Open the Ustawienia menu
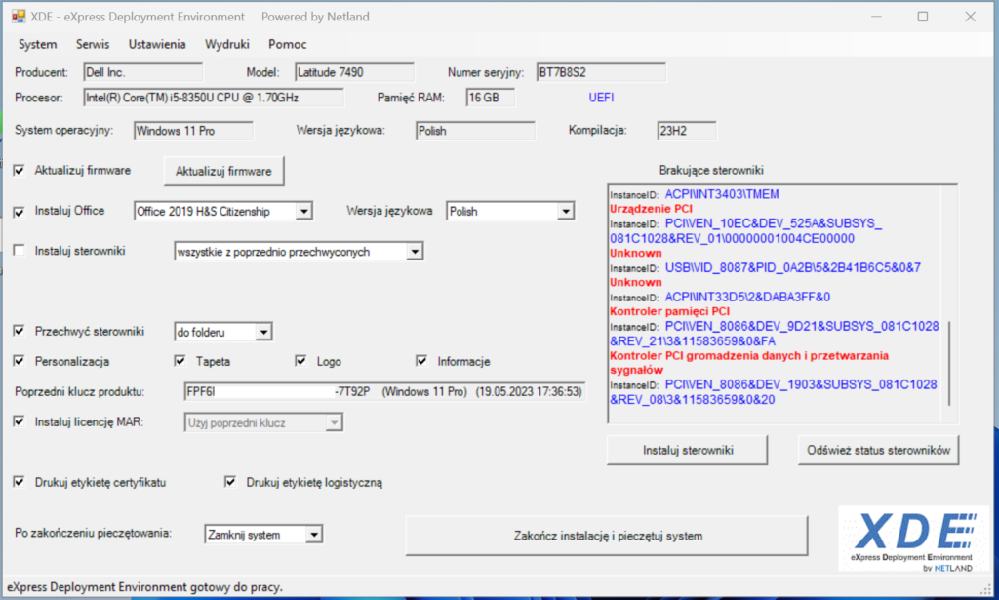 [157, 44]
